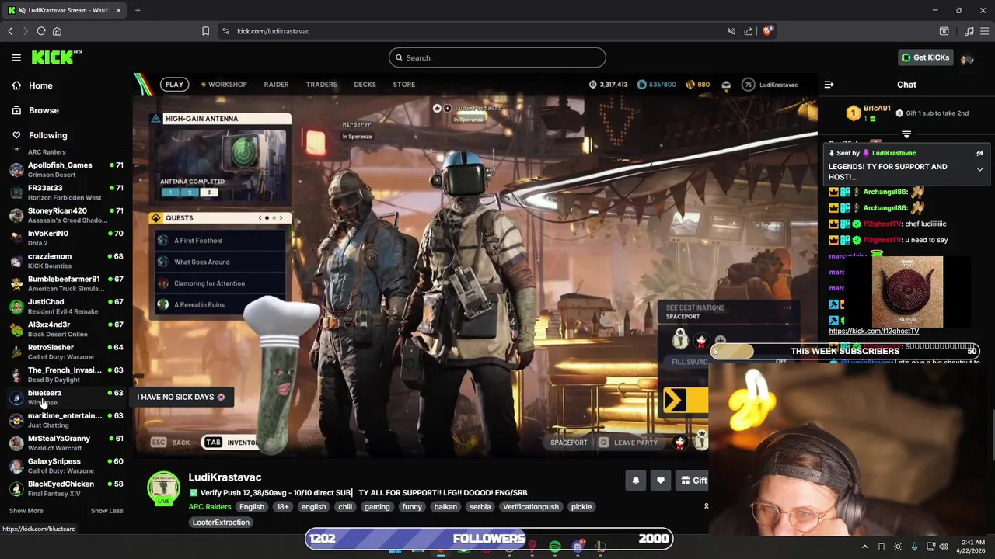Open Browse in the sidebar
995x559 pixels.
[36, 110]
